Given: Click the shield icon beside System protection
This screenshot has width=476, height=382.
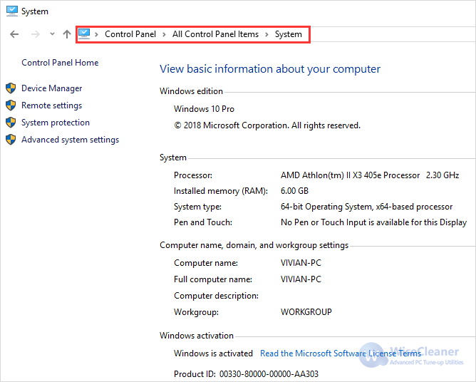Looking at the screenshot, I should click(x=11, y=123).
